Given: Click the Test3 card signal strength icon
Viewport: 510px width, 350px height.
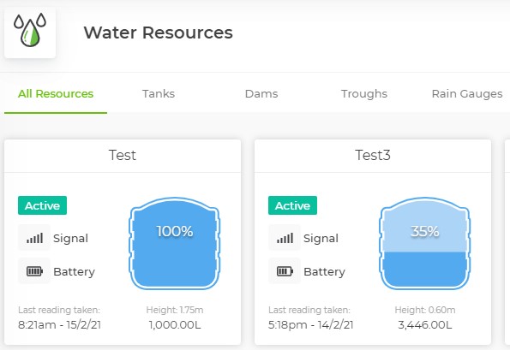Looking at the screenshot, I should pos(285,238).
